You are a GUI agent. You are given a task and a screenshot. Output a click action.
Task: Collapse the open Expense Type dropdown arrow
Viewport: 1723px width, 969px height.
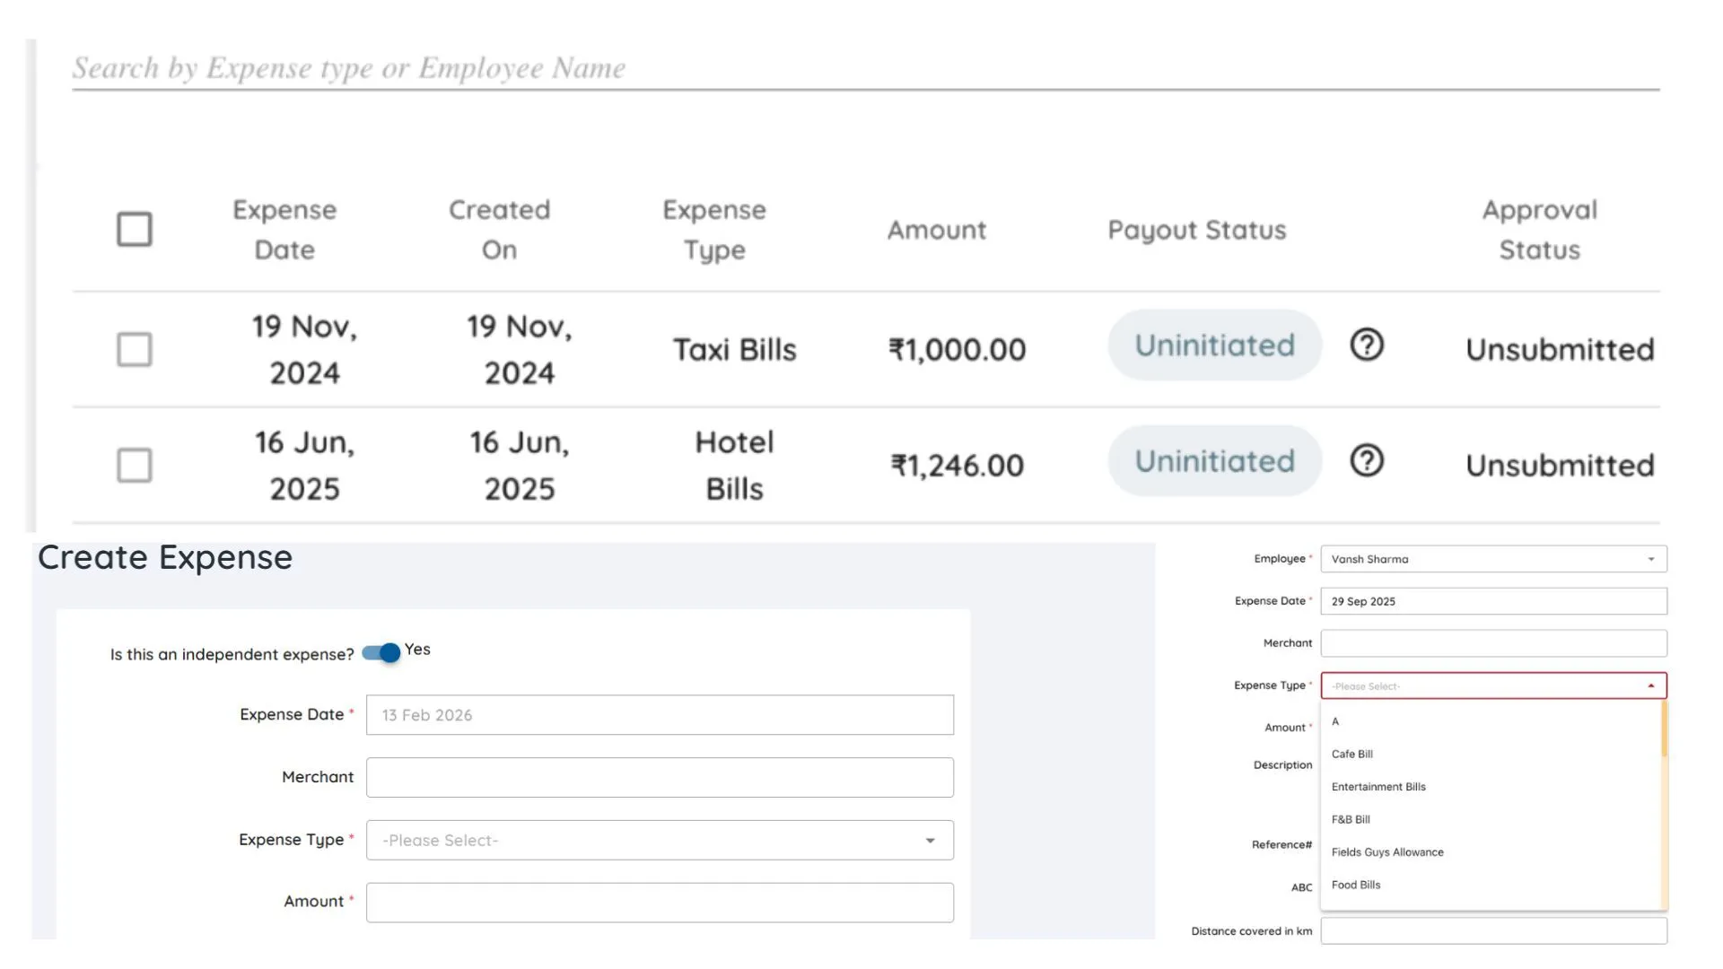click(x=1650, y=686)
